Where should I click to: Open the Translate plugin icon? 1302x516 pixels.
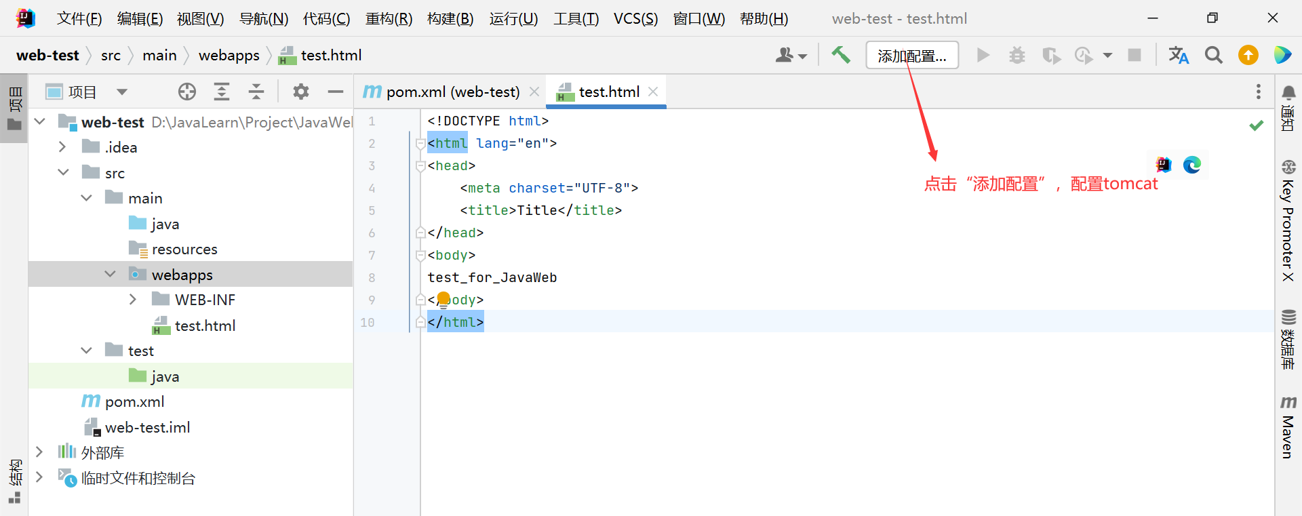coord(1179,55)
